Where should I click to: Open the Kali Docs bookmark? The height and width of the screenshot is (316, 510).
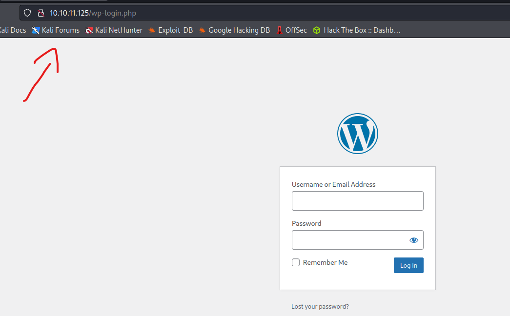pos(13,30)
